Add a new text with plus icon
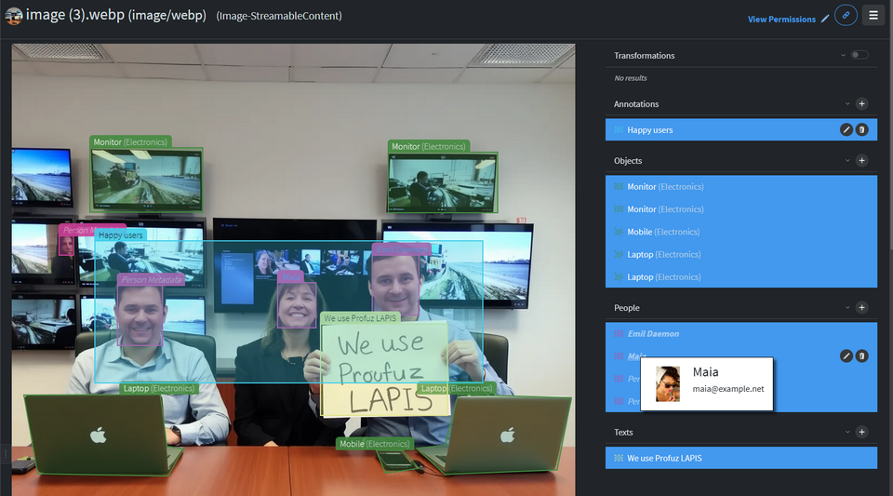The height and width of the screenshot is (496, 893). (x=861, y=432)
